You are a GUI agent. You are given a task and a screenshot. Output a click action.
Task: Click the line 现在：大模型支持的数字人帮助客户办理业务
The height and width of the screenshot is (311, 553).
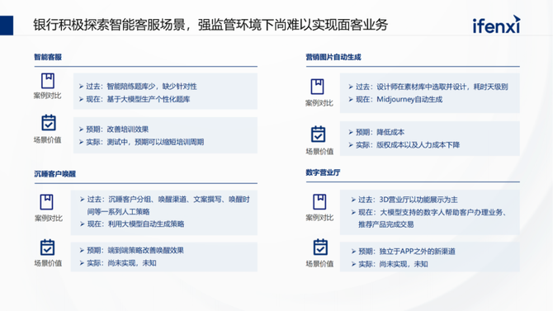pyautogui.click(x=429, y=219)
